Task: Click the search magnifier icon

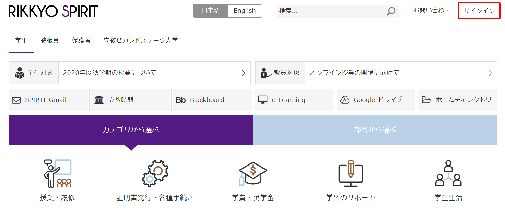Action: (x=391, y=11)
